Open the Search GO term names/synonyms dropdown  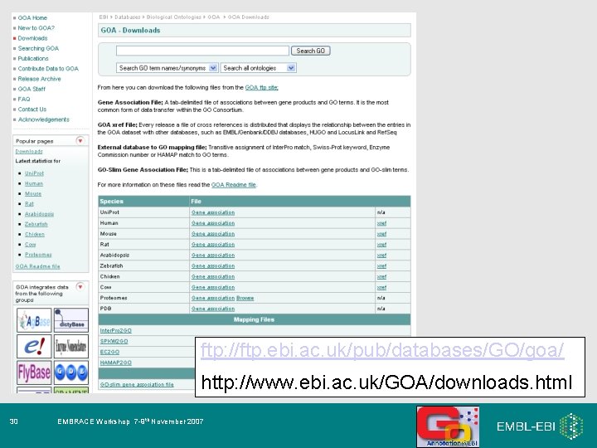pos(167,68)
